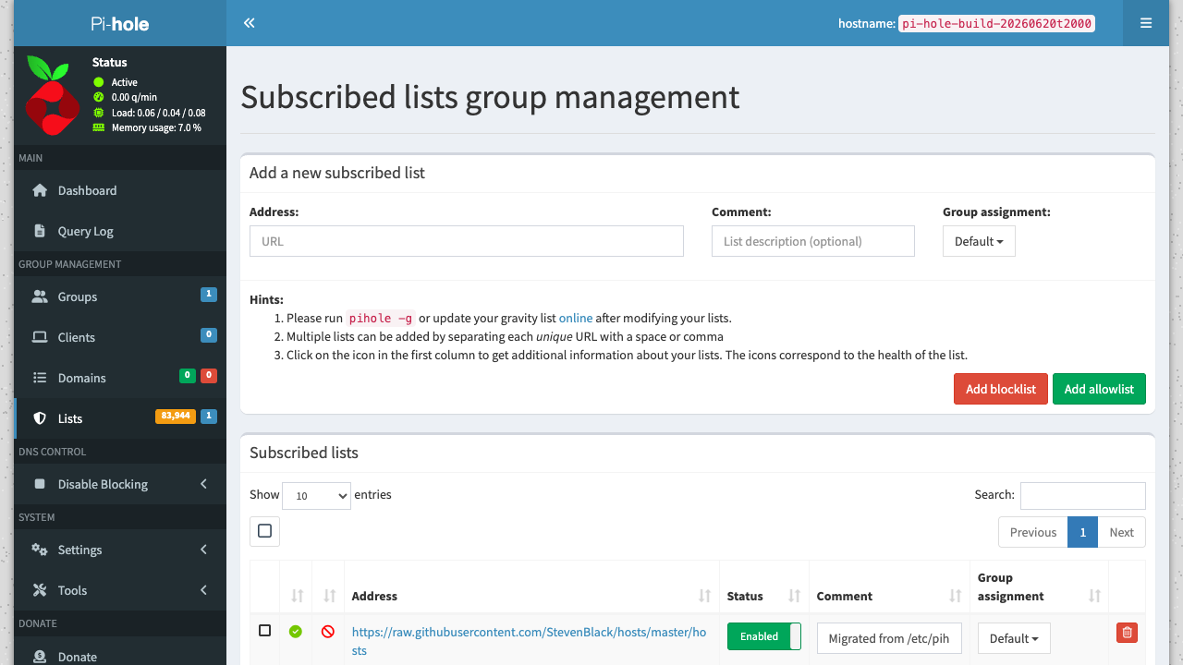Click the red Domains badge 0
Image resolution: width=1183 pixels, height=665 pixels.
tap(209, 375)
